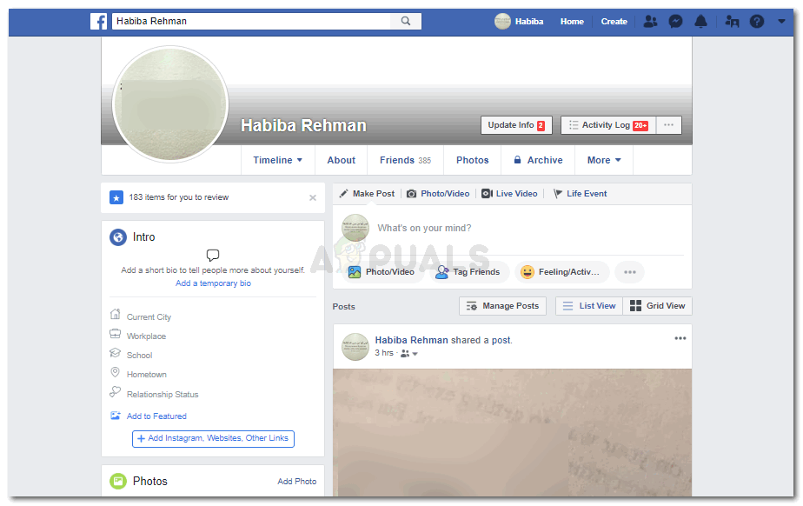Click Photo/Video pill button below composer
Image resolution: width=803 pixels, height=506 pixels.
click(x=382, y=272)
